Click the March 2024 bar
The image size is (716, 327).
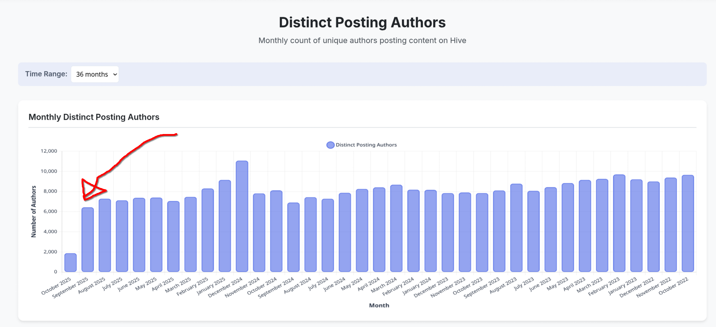click(x=396, y=228)
